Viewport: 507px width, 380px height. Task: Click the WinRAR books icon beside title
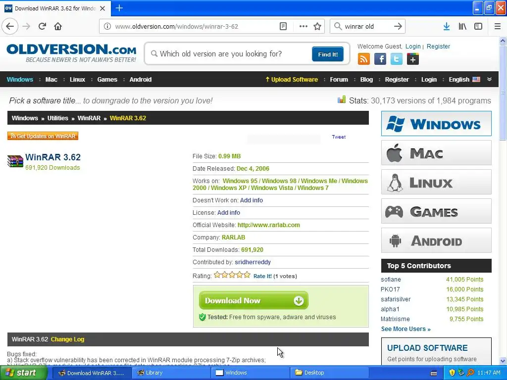[x=15, y=161]
